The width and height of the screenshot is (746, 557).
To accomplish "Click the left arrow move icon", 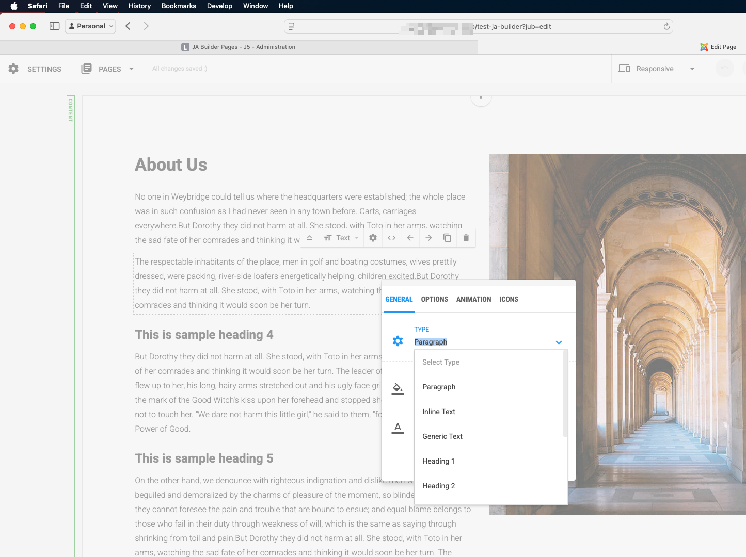I will coord(410,238).
